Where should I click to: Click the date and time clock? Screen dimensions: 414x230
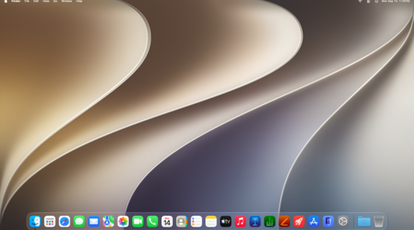click(x=396, y=2)
